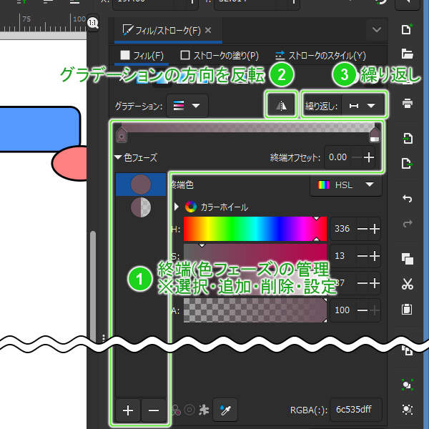Screen dimensions: 429x429
Task: Click the out-of-gamut target icon
Action: click(189, 410)
